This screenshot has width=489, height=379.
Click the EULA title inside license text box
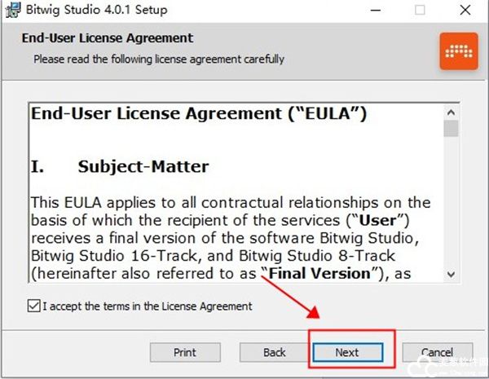click(x=199, y=113)
